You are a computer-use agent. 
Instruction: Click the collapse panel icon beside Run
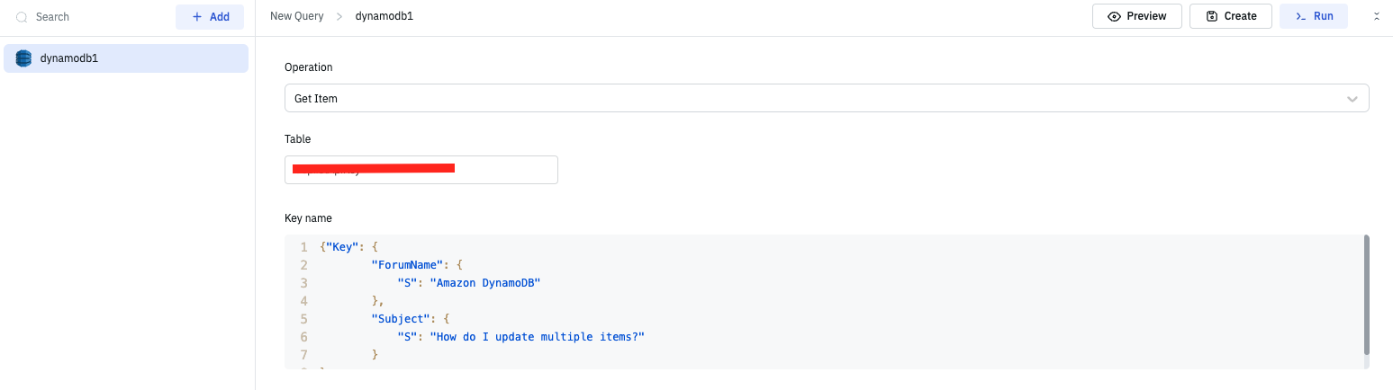click(1376, 16)
